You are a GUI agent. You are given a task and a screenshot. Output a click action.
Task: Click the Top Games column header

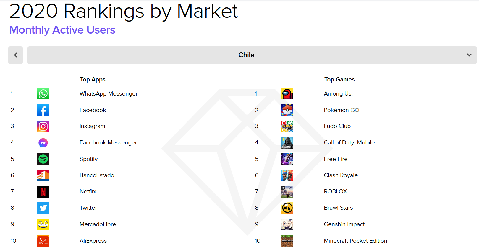[x=339, y=80]
